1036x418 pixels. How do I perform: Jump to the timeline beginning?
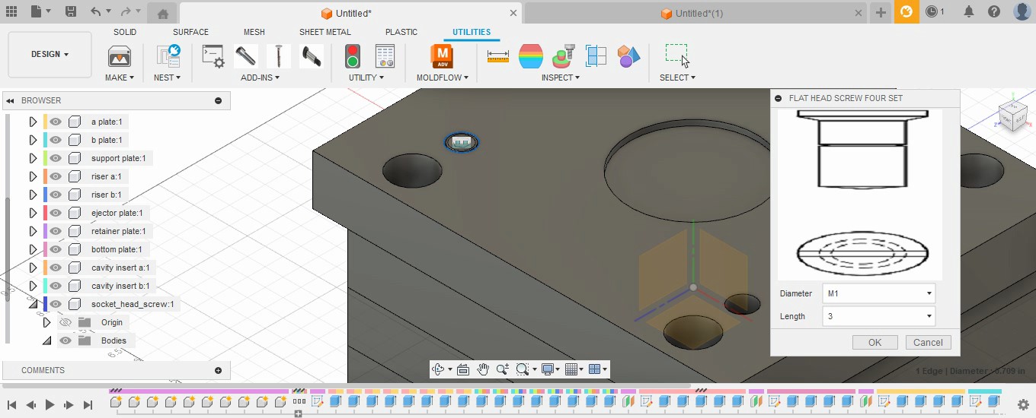coord(11,405)
